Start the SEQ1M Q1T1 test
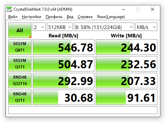 20,64
